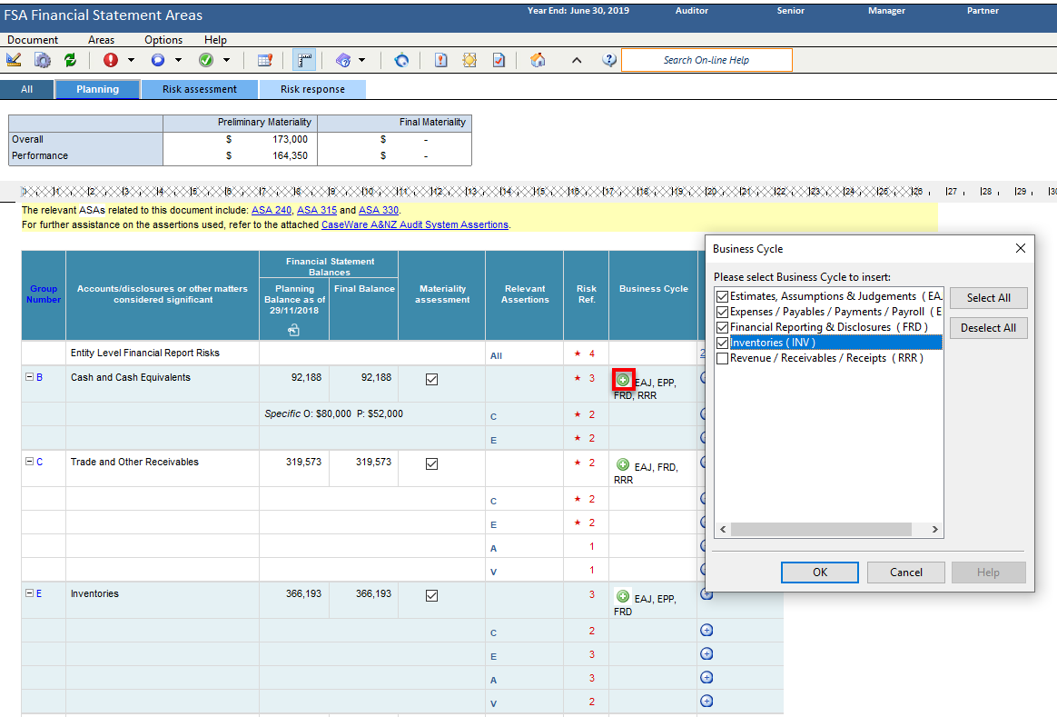Screen dimensions: 1057x717
Task: Click the settings gear toolbar icon
Action: coord(42,60)
